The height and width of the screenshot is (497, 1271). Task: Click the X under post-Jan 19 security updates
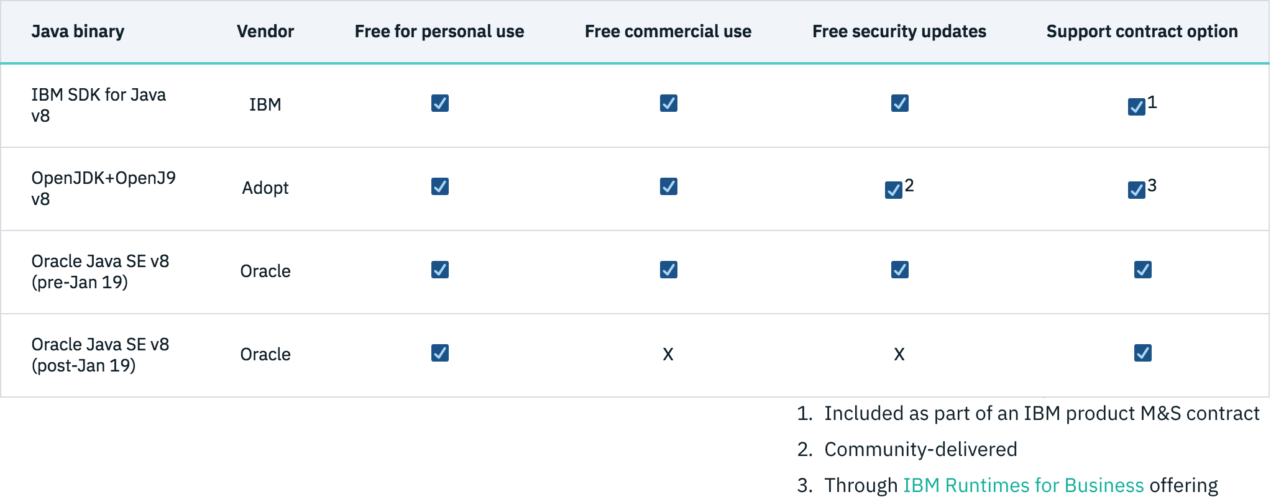coord(899,354)
